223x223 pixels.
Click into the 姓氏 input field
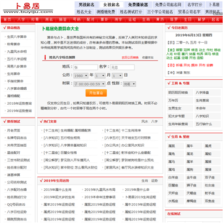(85, 68)
